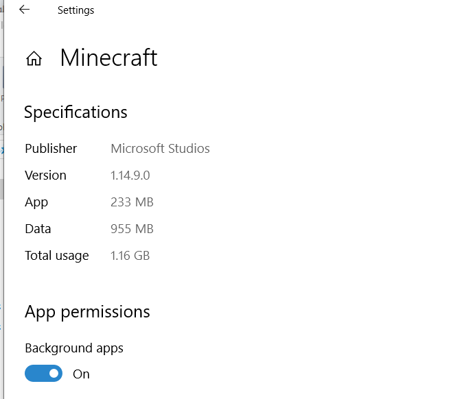This screenshot has height=399, width=473.
Task: Click the Data label
Action: [x=38, y=229]
